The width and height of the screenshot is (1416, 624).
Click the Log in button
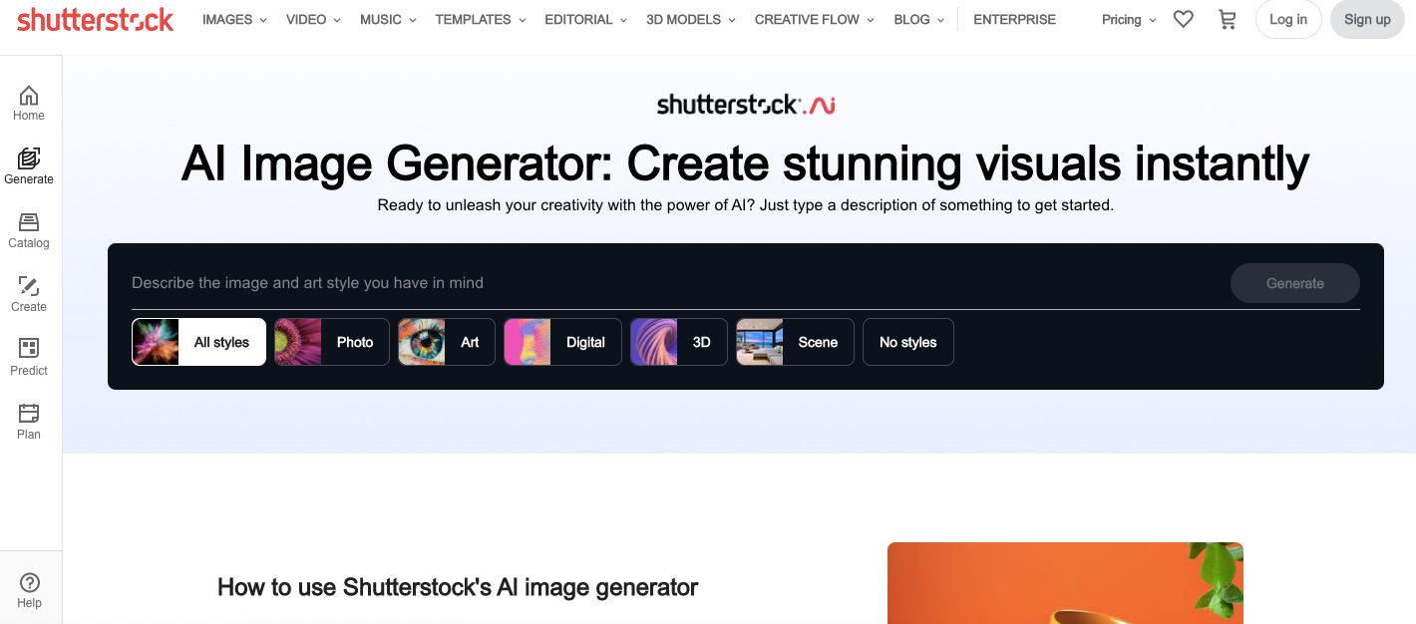[1288, 19]
